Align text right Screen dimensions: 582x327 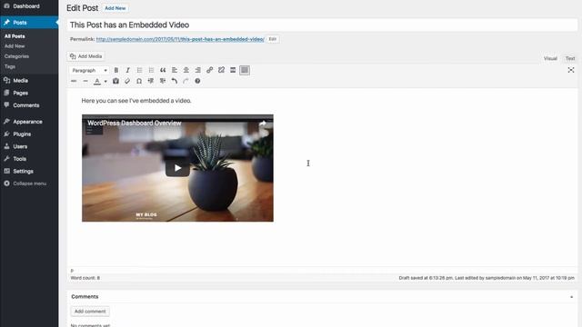[x=198, y=70]
